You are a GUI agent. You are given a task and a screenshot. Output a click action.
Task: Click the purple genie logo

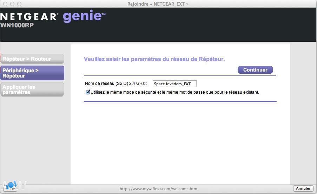[84, 16]
